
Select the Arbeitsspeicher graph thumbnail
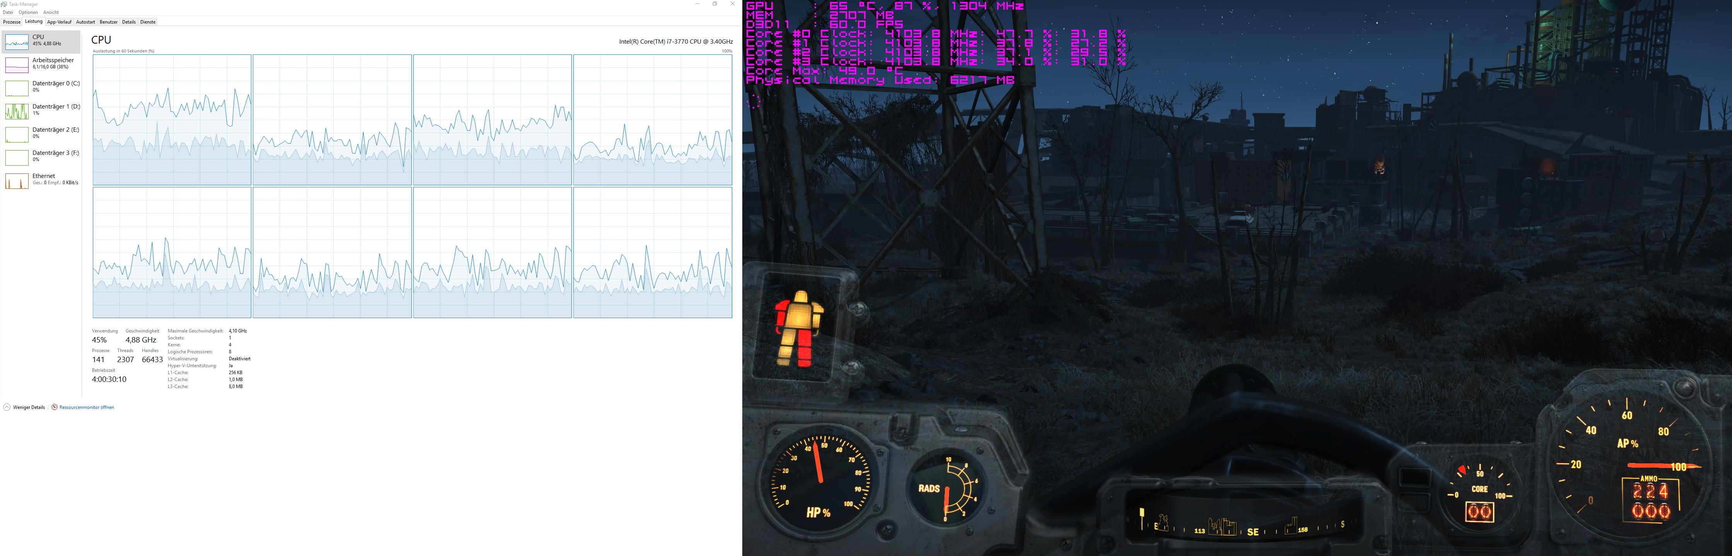pyautogui.click(x=17, y=64)
